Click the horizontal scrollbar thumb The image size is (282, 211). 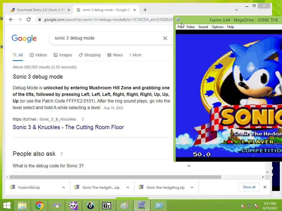pyautogui.click(x=115, y=177)
